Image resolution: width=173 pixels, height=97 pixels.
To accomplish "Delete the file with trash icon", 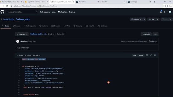I will (x=155, y=55).
